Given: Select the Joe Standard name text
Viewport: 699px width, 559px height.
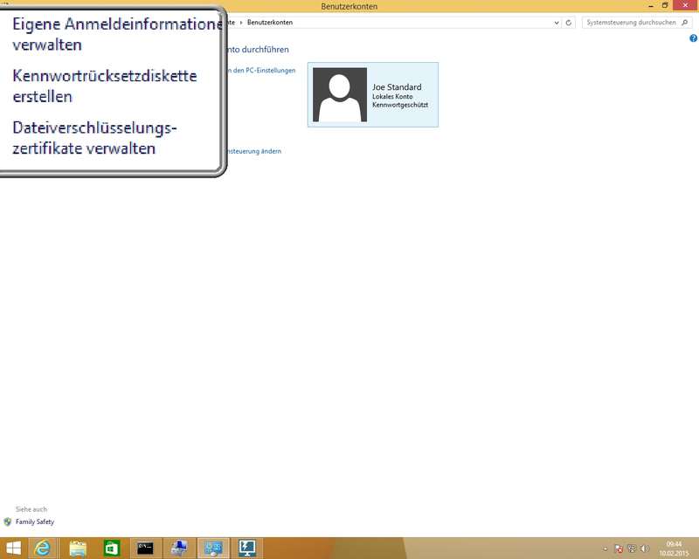Looking at the screenshot, I should point(397,87).
